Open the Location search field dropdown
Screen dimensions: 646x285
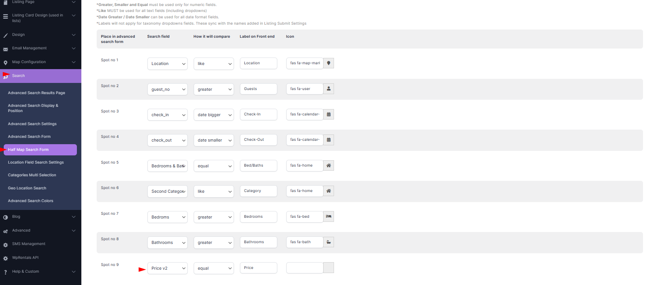point(168,63)
